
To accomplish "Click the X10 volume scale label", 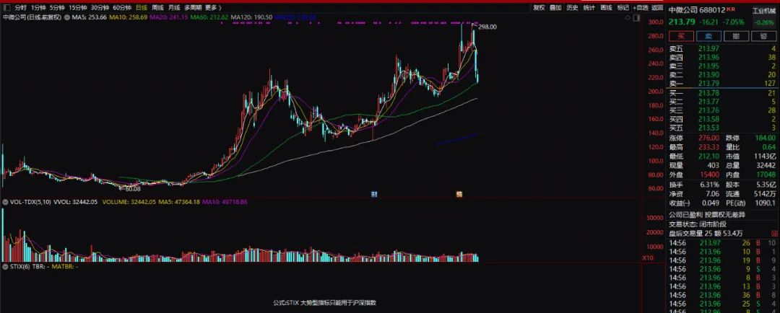I will 648,258.
